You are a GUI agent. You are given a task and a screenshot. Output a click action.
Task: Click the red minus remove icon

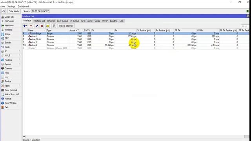coord(31,26)
